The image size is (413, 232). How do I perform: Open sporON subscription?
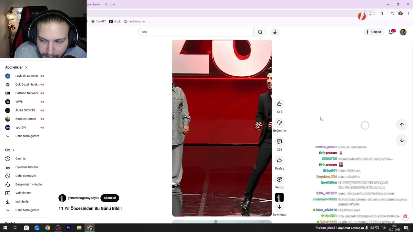coord(25,128)
